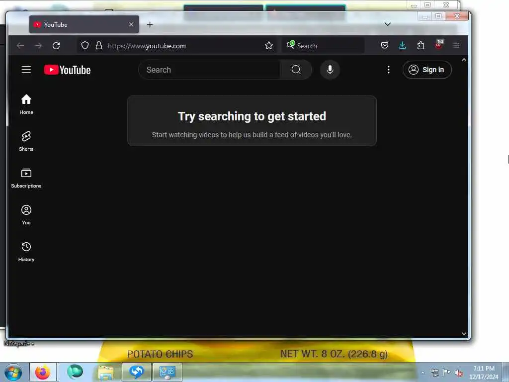Open the blue sync arrows taskbar app
This screenshot has height=382, width=509.
click(x=136, y=372)
